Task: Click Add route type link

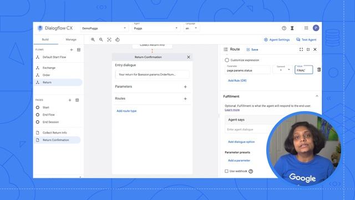Action: (x=126, y=111)
